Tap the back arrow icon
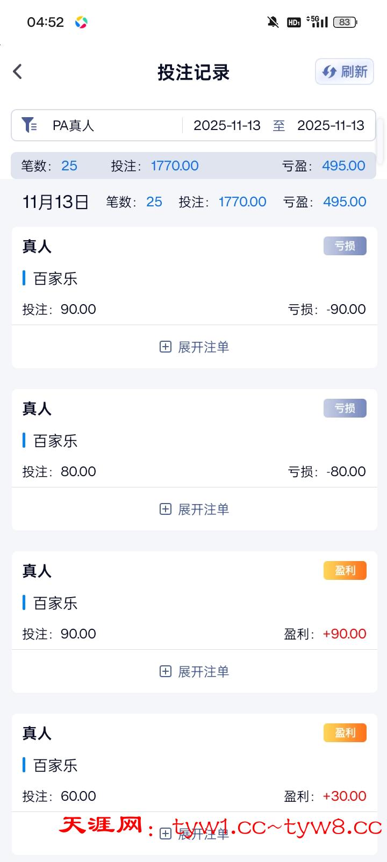 point(18,71)
